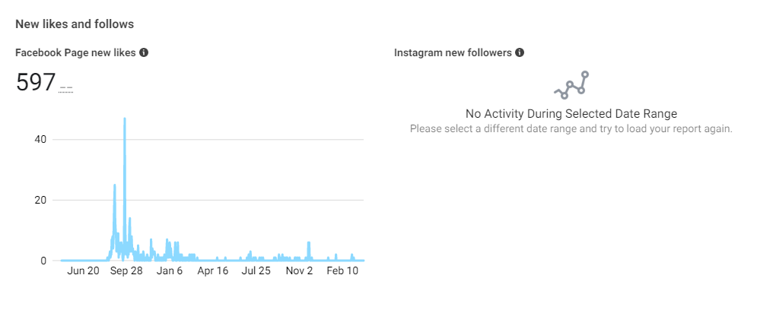
Task: Click the 40 y-axis value label
Action: (40, 139)
